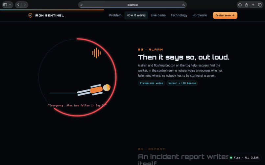
Task: Click the Iron Sentinel shield logo icon
Action: pos(30,15)
